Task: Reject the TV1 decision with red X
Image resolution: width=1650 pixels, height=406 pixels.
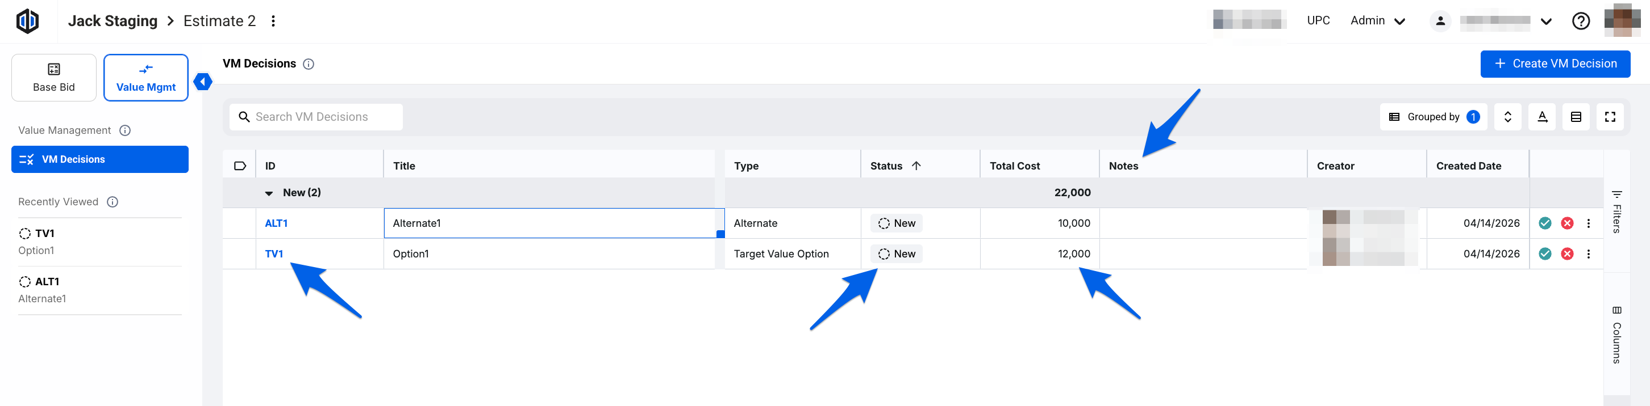Action: (1566, 254)
